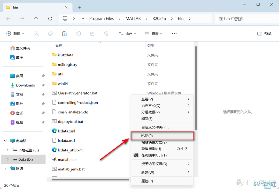
Task: Click the PC monitor icon in address bar
Action: (x=65, y=19)
